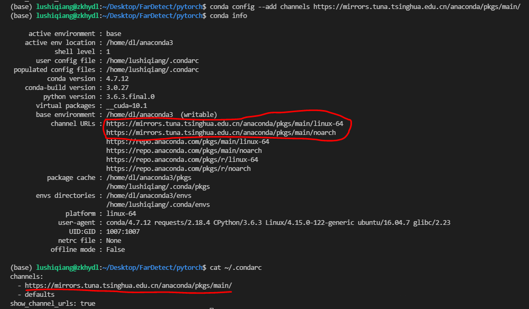Image resolution: width=529 pixels, height=309 pixels.
Task: Click the '- defaults' channel entry
Action: (x=36, y=295)
